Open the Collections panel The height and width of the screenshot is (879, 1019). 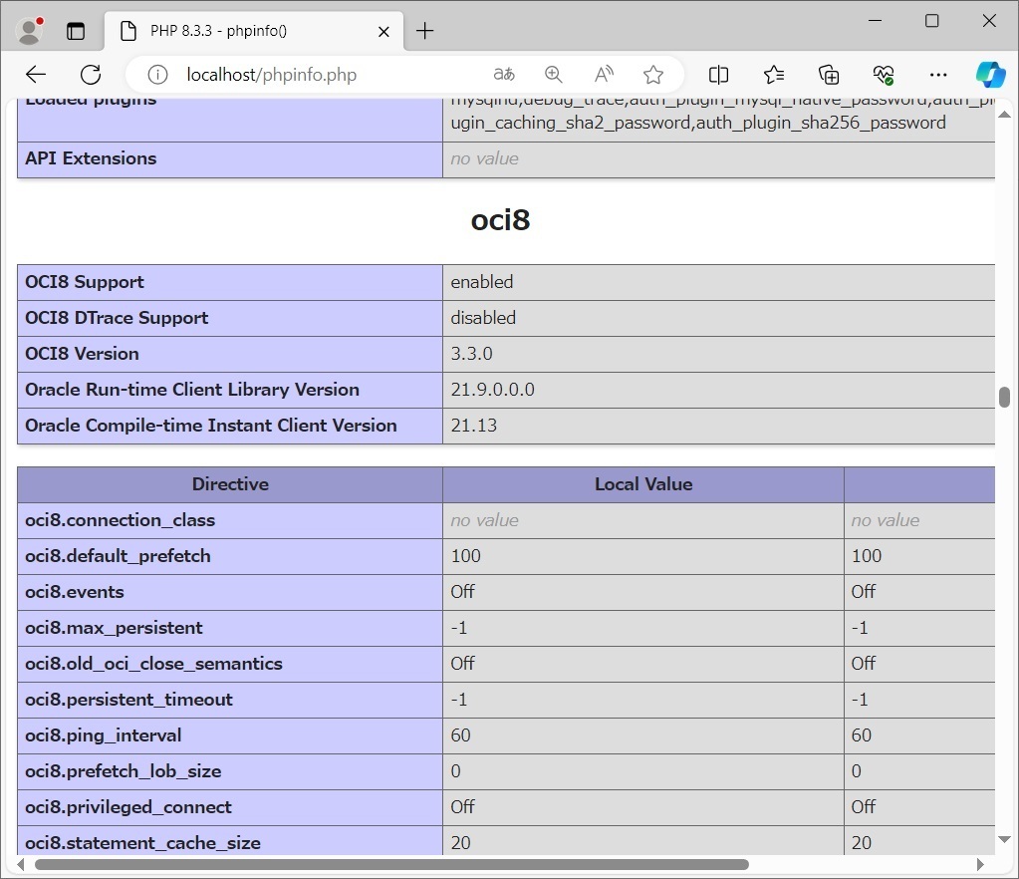click(x=828, y=74)
